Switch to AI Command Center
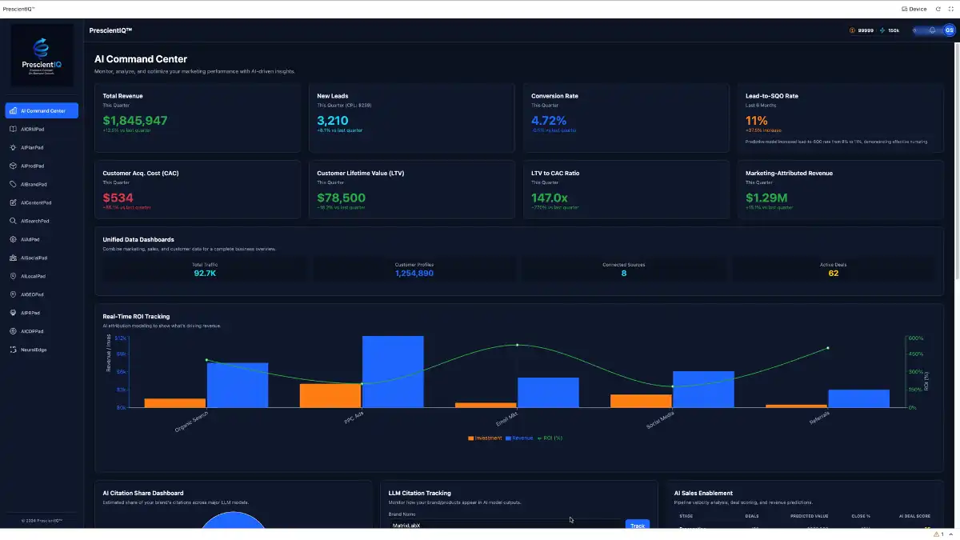960x540 pixels. pyautogui.click(x=42, y=110)
